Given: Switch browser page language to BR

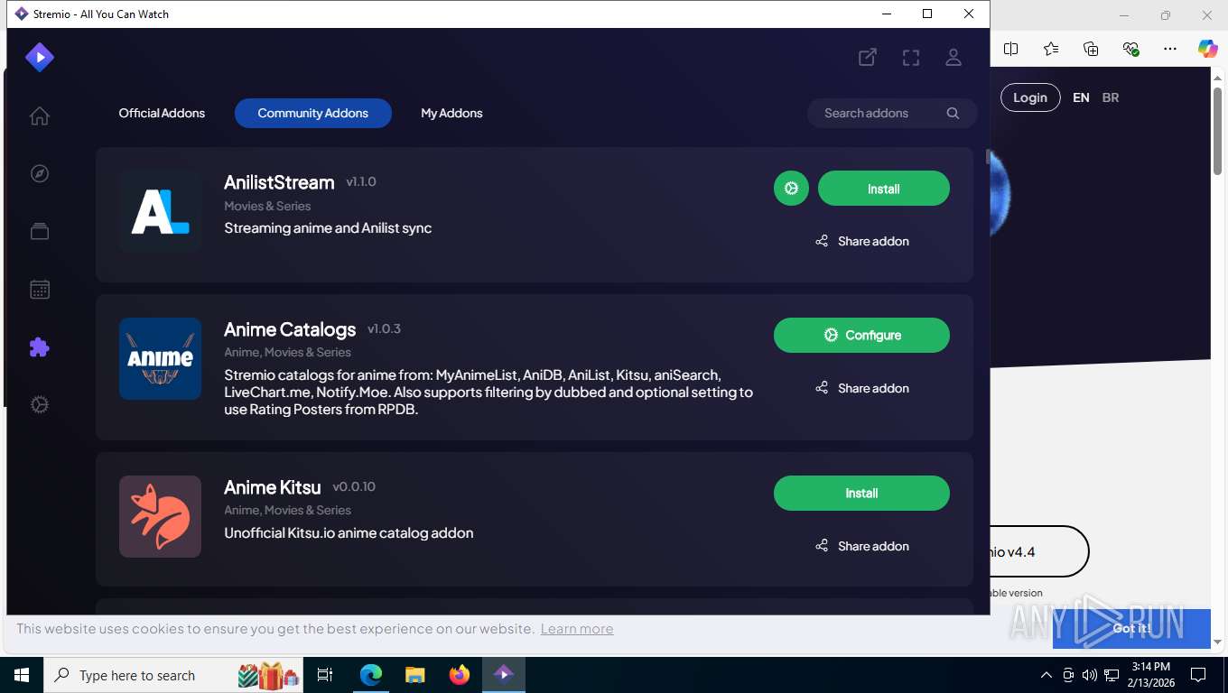Looking at the screenshot, I should [x=1111, y=97].
